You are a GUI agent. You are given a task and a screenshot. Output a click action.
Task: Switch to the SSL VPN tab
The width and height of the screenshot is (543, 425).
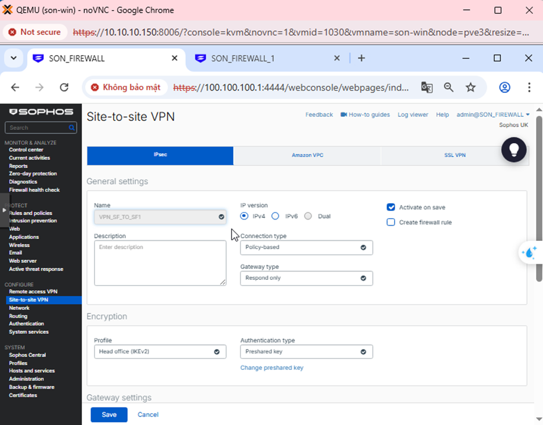click(455, 156)
